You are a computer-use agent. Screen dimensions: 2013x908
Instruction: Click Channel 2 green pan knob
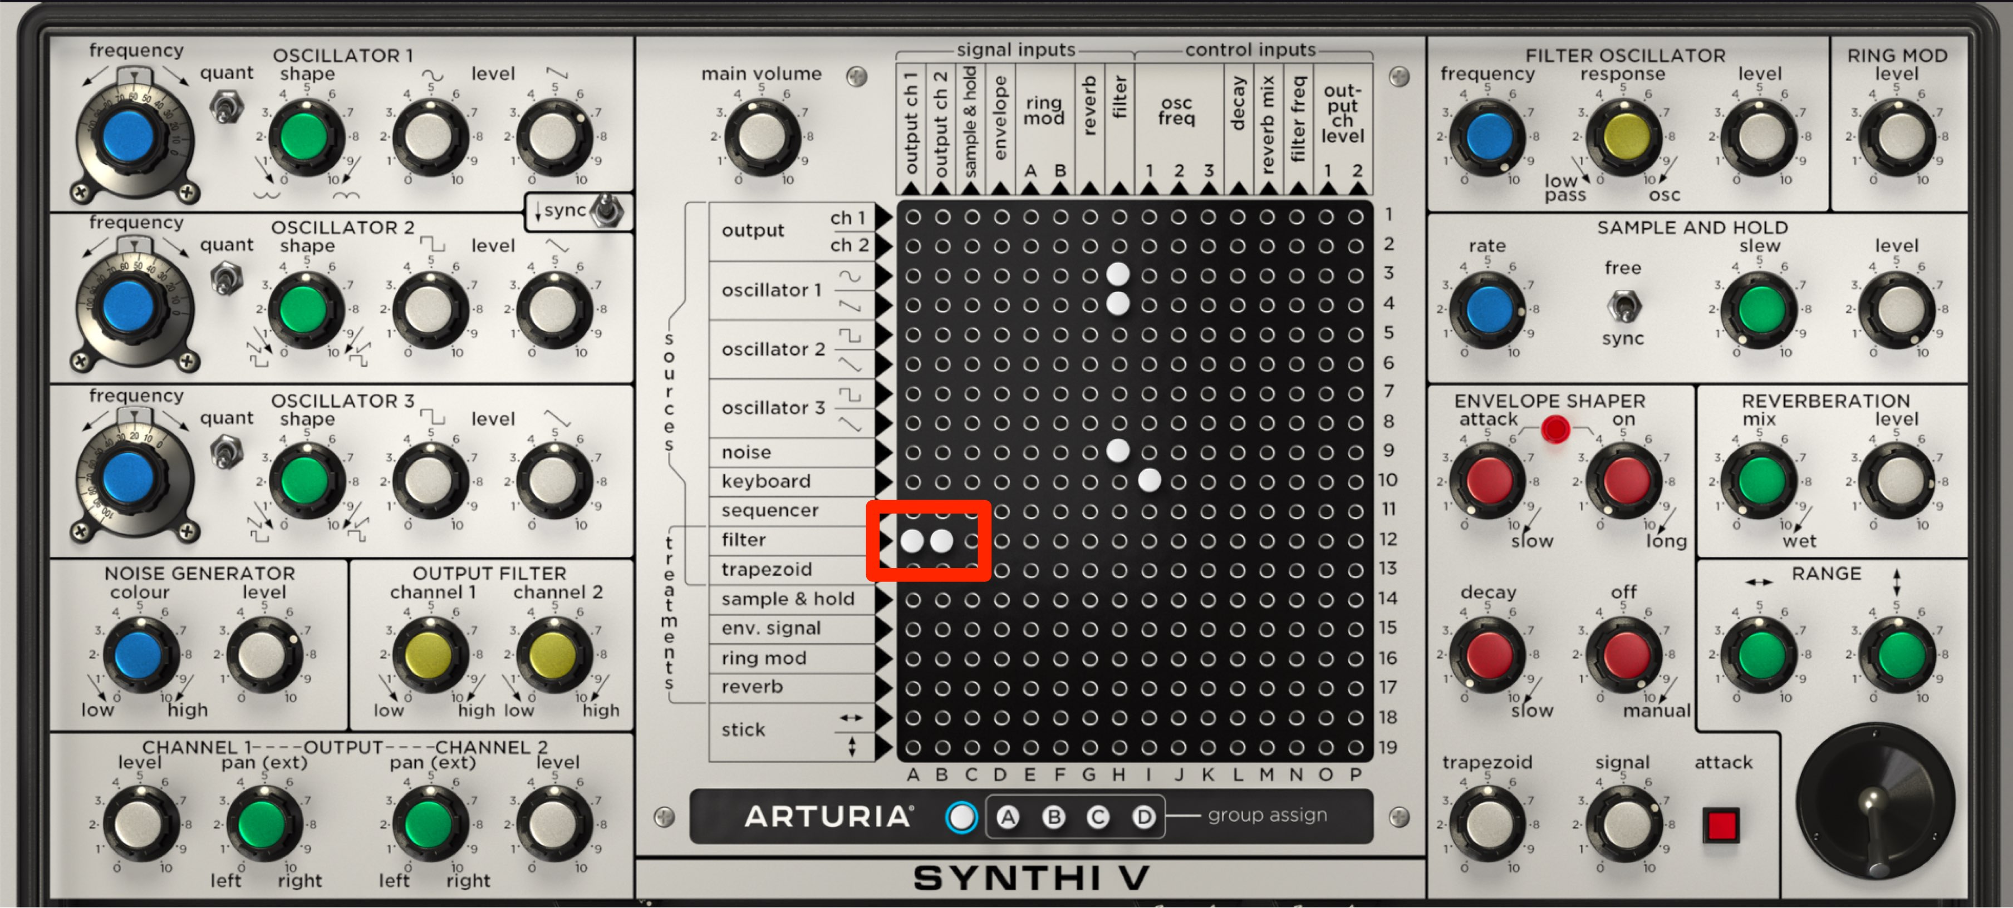430,825
